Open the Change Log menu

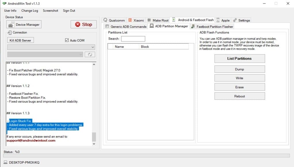[30, 11]
